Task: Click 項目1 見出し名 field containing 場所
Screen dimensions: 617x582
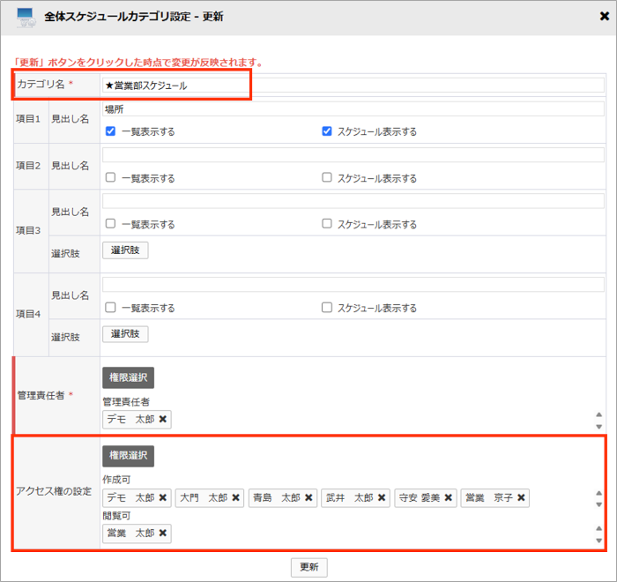Action: [353, 109]
